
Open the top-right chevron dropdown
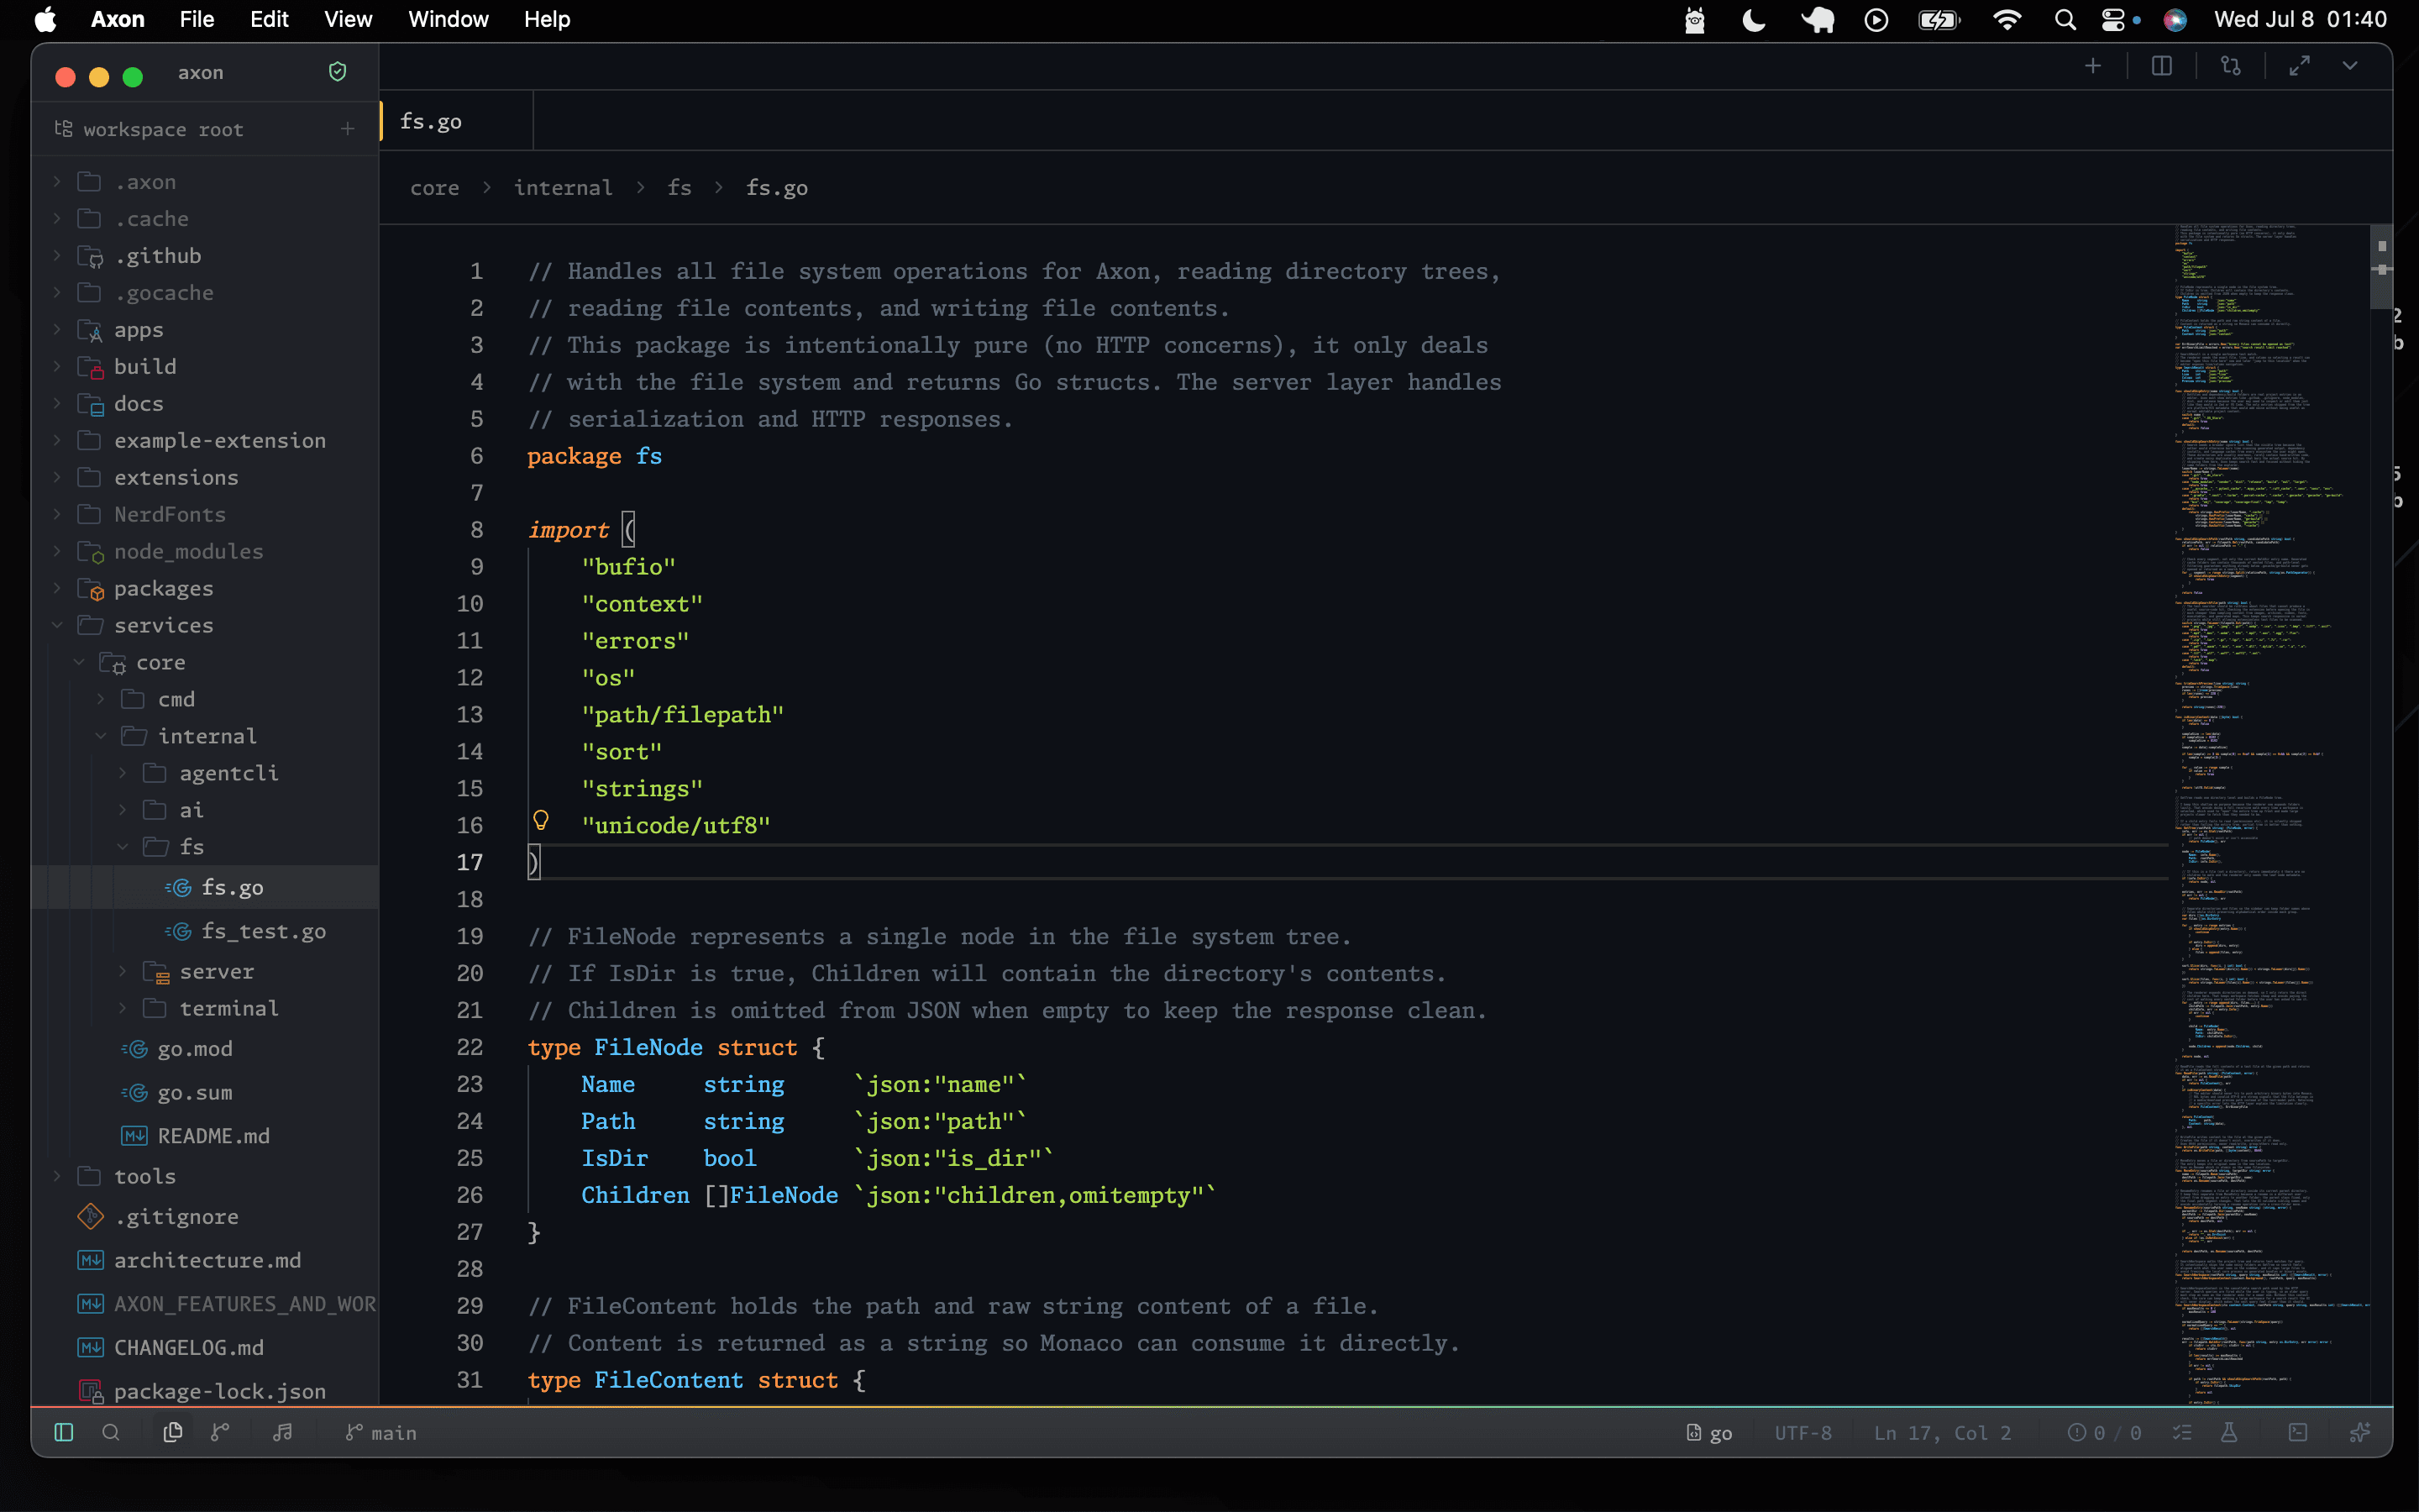(x=2350, y=66)
